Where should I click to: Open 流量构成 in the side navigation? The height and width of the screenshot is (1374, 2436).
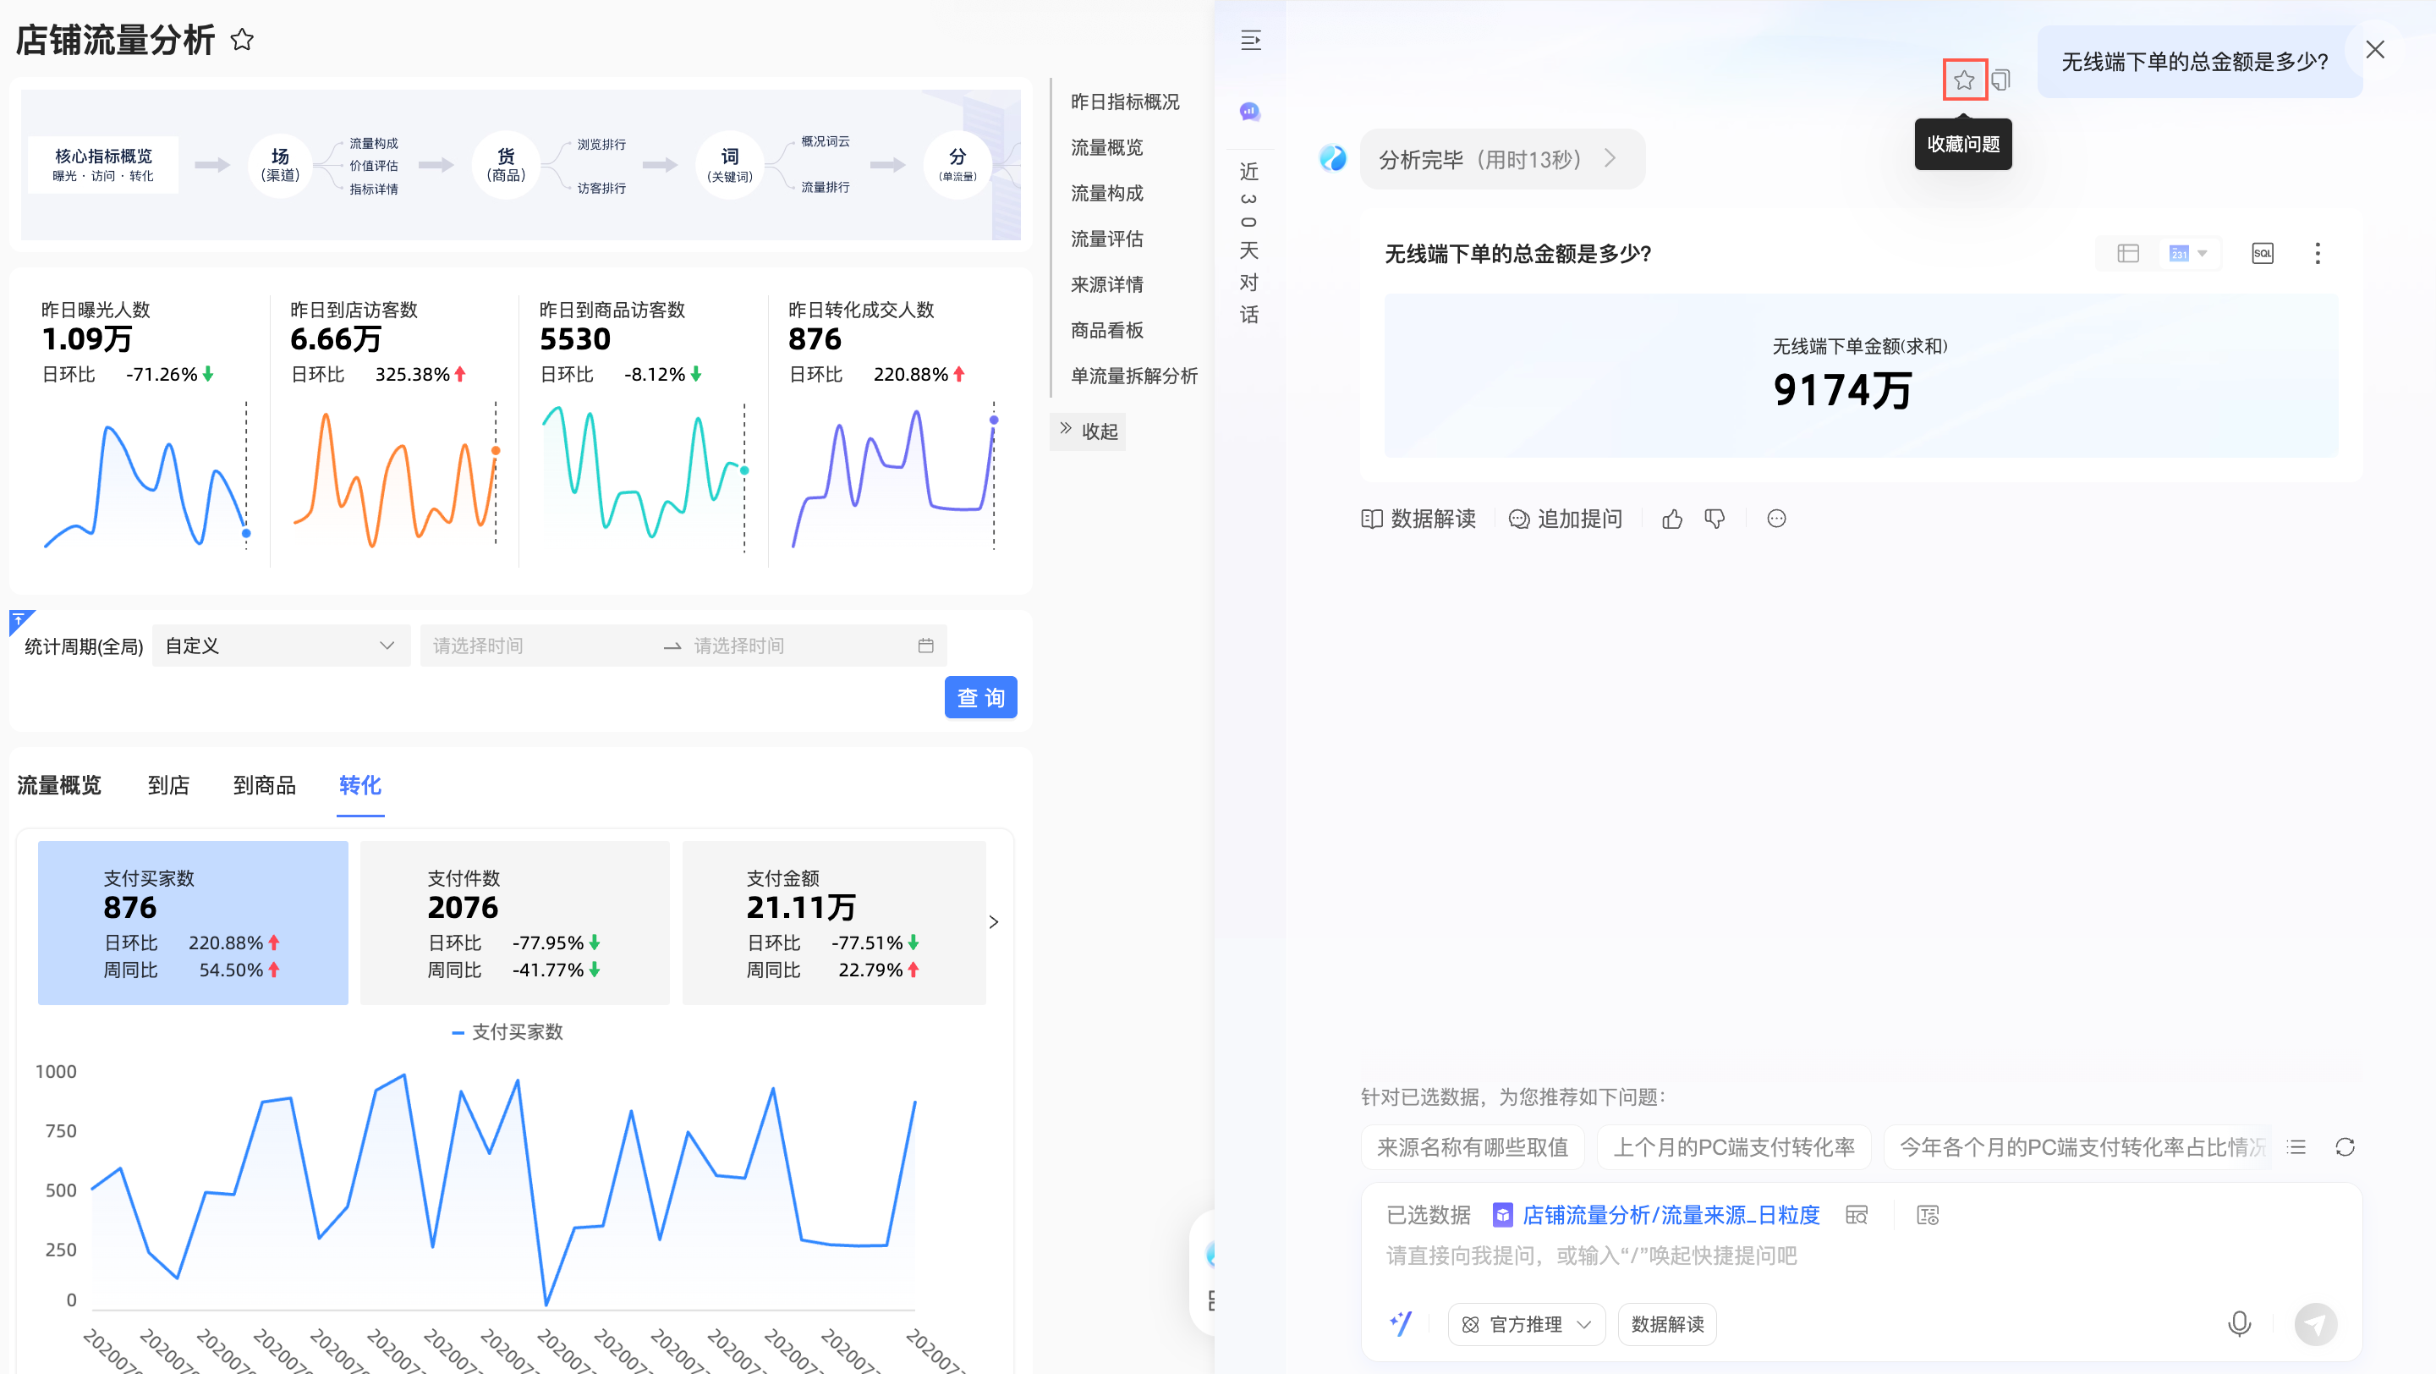tap(1106, 193)
